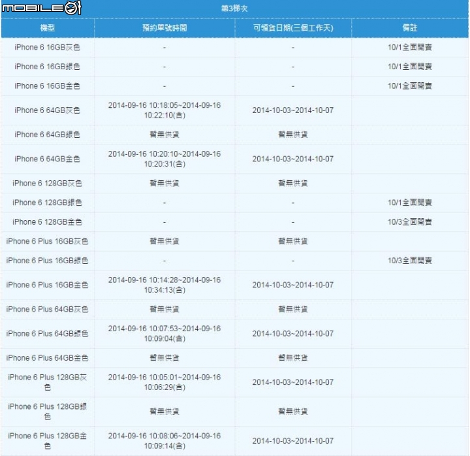470x456 pixels.
Task: Click 暫無供貨 in pickup column for Plus 16GB灰色
Action: click(x=293, y=242)
